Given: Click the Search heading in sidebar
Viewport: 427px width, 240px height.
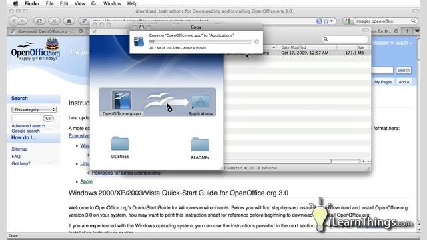Looking at the screenshot, I should pos(19,98).
